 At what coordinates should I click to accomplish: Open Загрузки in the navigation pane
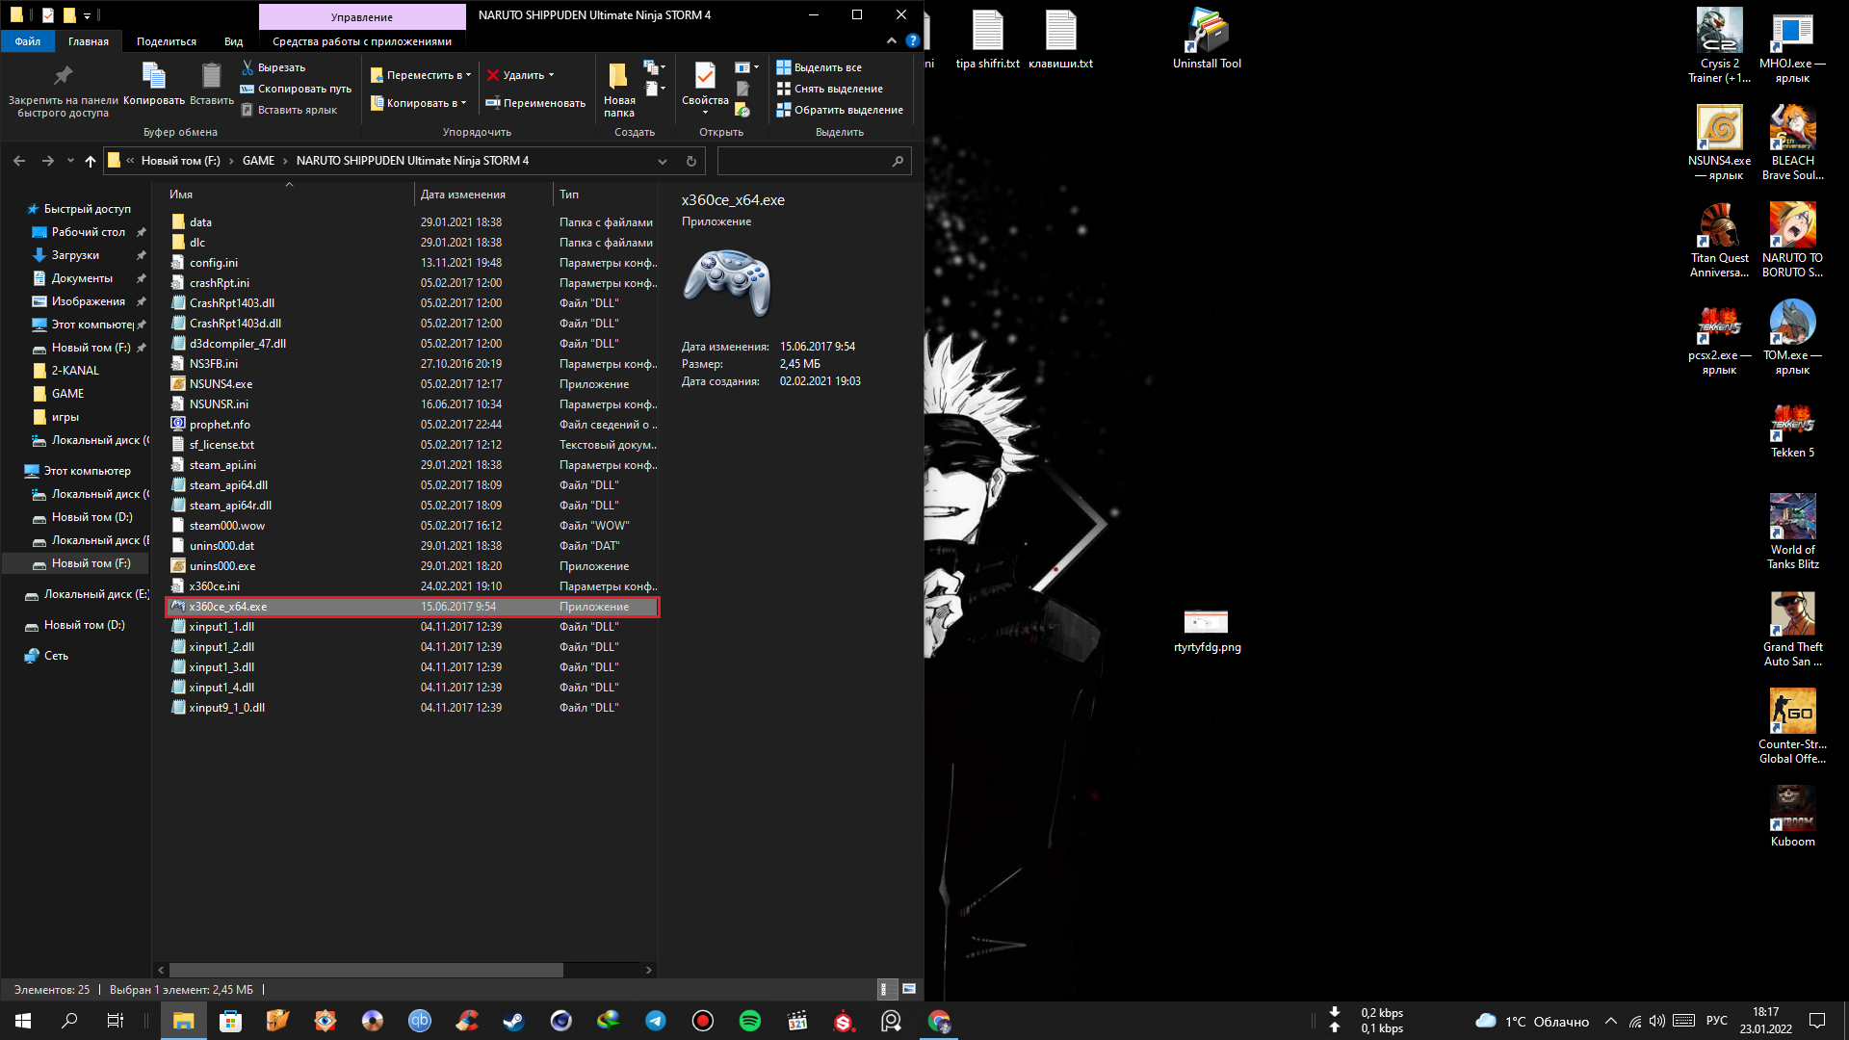tap(75, 255)
